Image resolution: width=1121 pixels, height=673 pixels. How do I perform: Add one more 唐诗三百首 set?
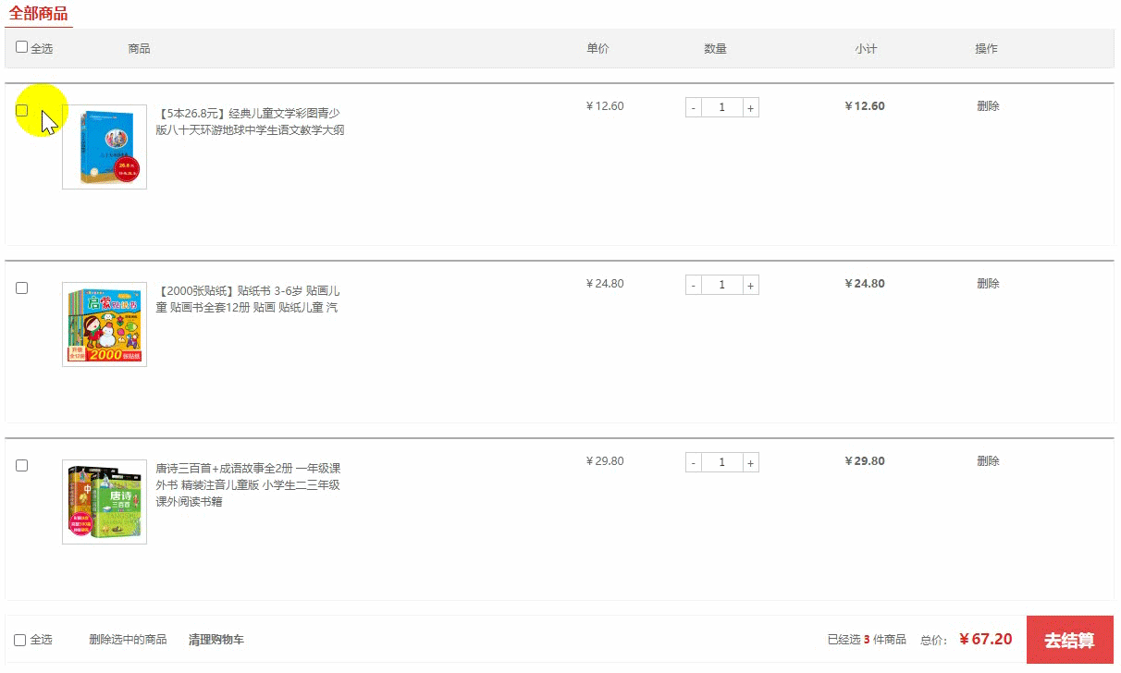pyautogui.click(x=750, y=463)
